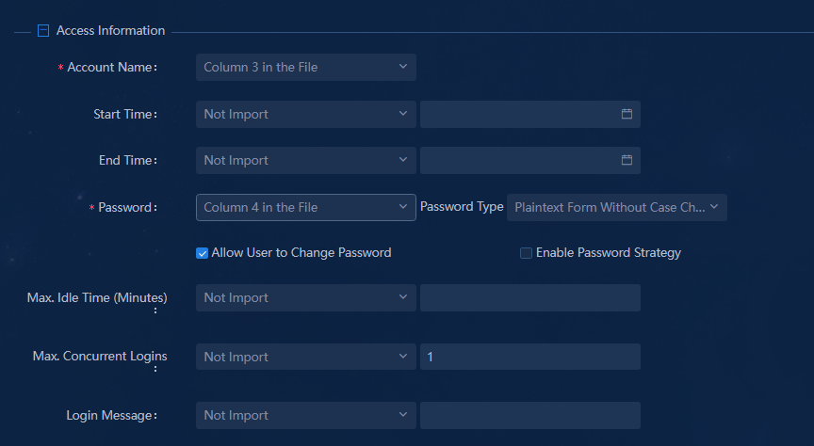
Task: Open Max. Idle Time Not Import dropdown
Action: pos(306,297)
